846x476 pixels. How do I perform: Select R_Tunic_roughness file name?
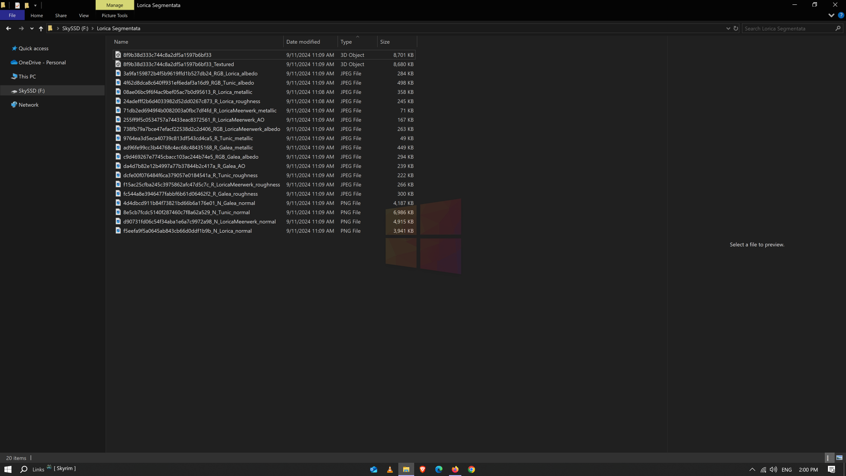coord(190,175)
